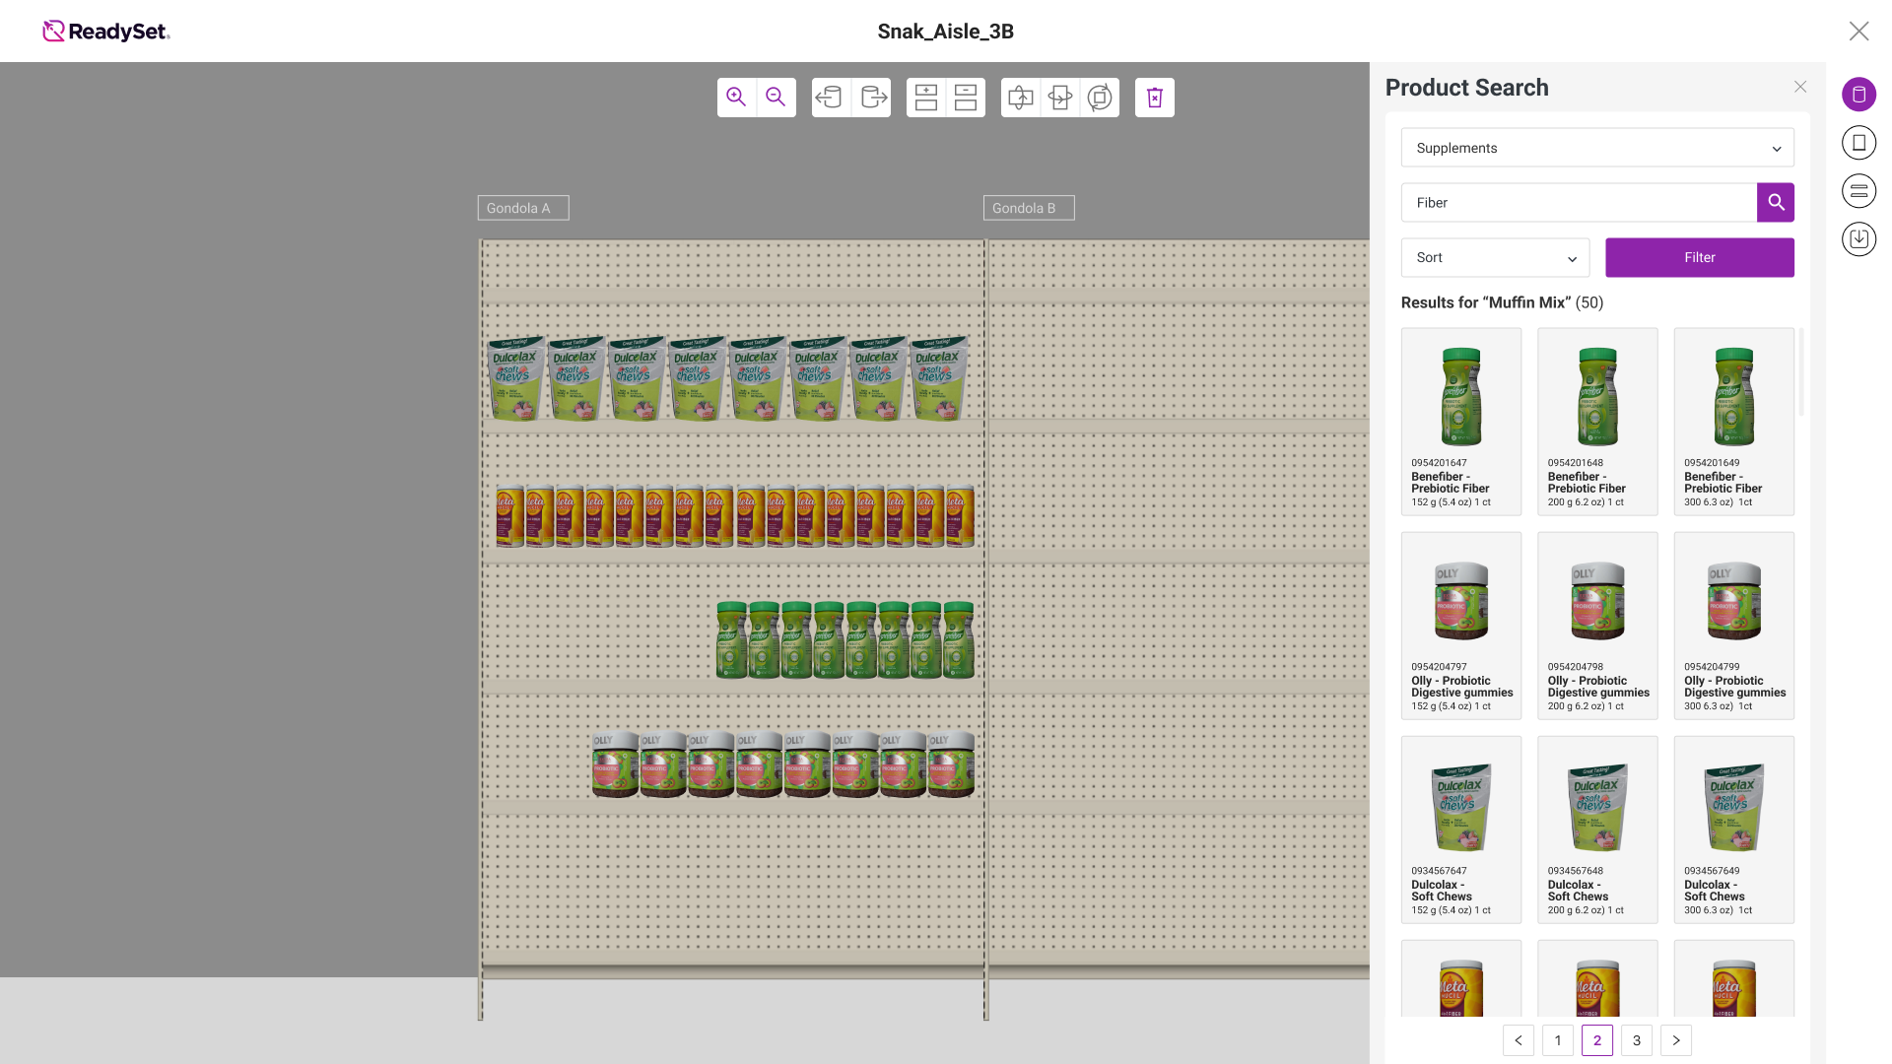Screen dimensions: 1892x1064
Task: Click the zoom in magnifier icon
Action: pyautogui.click(x=736, y=97)
